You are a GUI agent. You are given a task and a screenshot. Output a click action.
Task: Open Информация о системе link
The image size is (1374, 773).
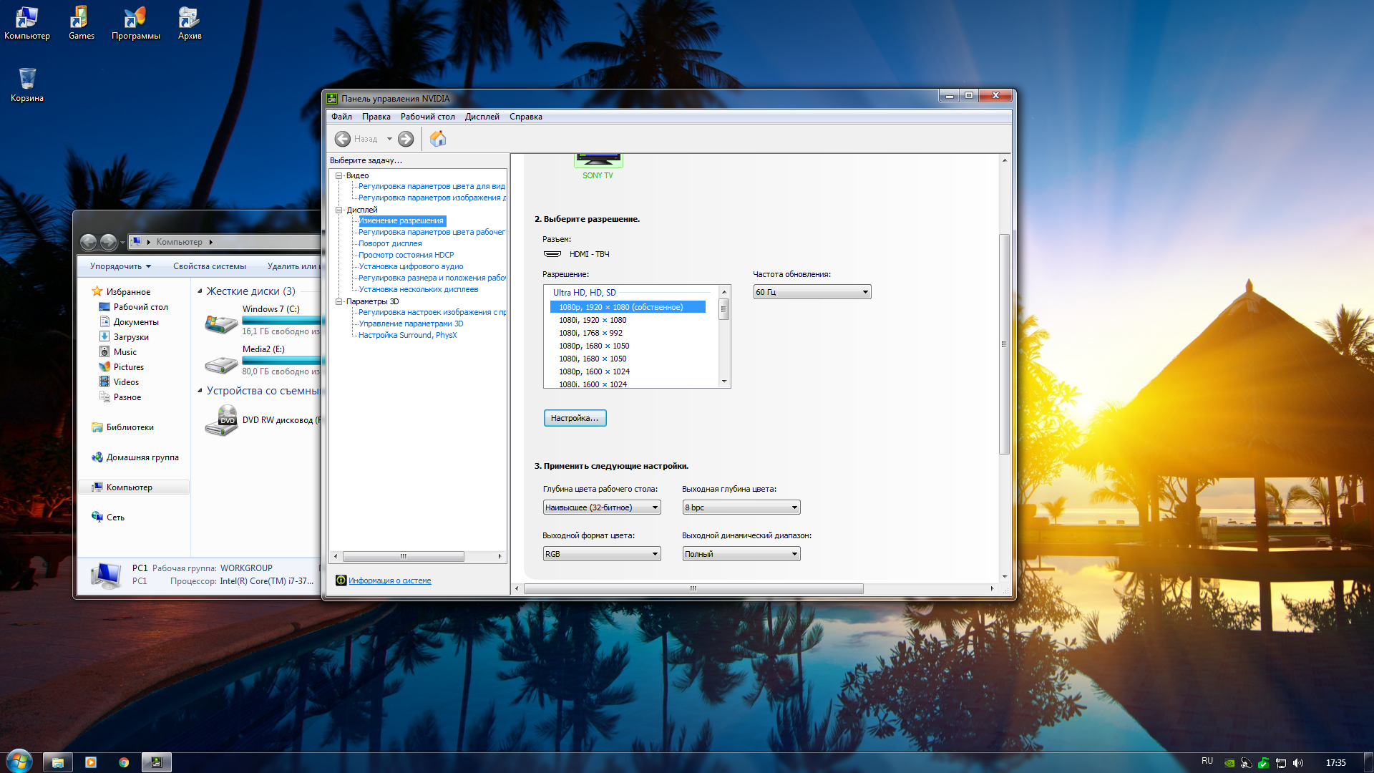pos(389,580)
